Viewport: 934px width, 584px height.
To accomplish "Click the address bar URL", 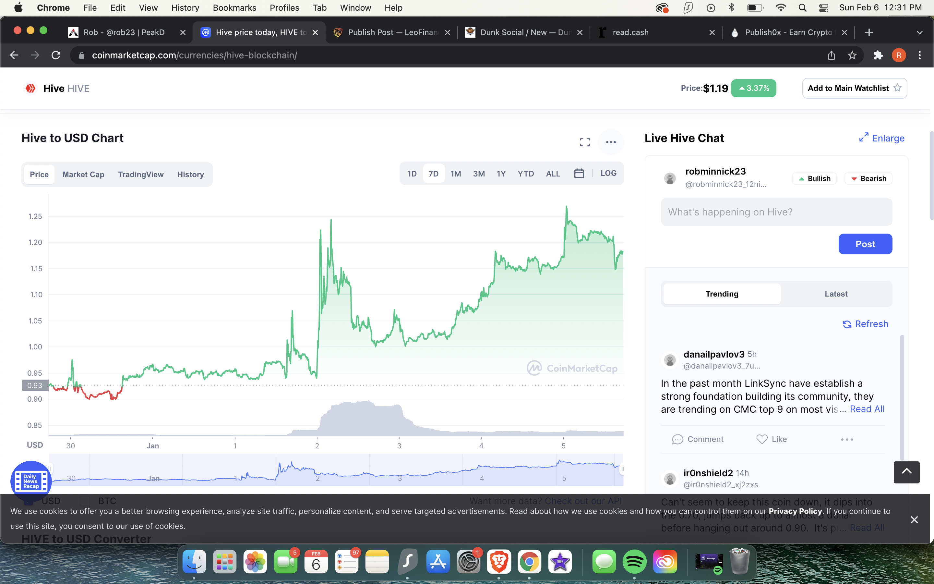I will pos(194,55).
